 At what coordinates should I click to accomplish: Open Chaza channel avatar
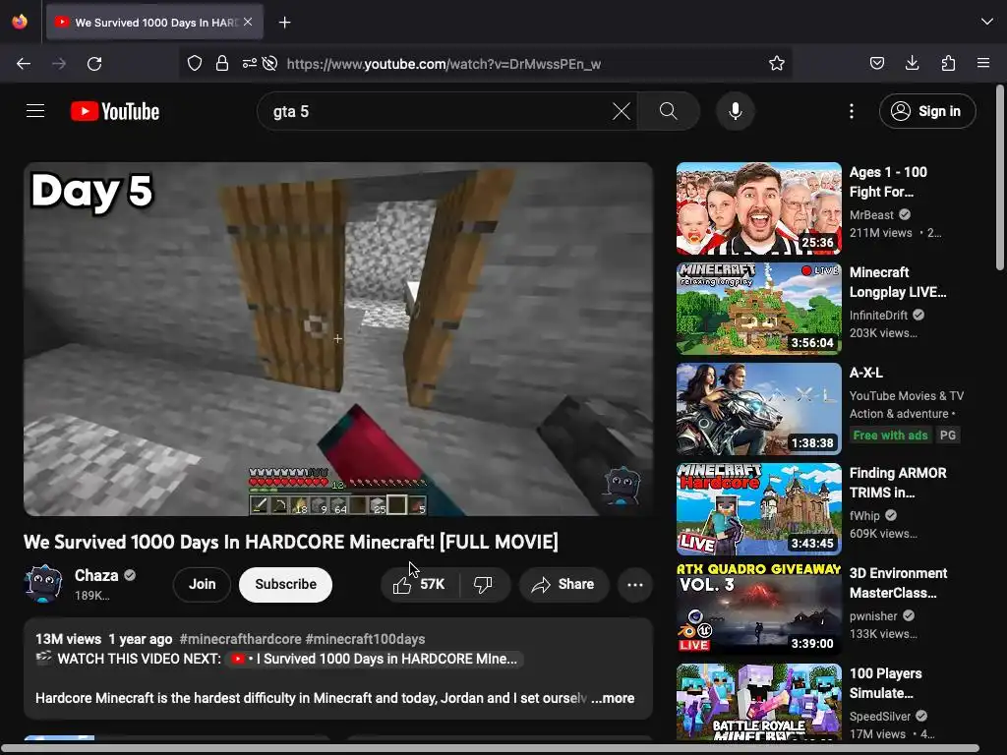click(x=43, y=584)
